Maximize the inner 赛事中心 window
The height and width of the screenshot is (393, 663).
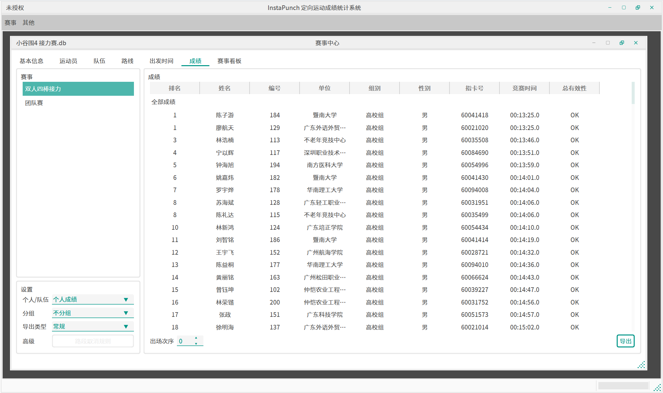[608, 43]
